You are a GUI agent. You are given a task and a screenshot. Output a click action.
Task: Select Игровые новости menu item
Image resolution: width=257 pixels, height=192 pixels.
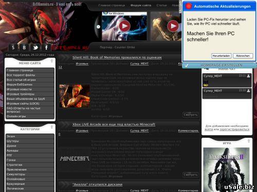(30, 89)
